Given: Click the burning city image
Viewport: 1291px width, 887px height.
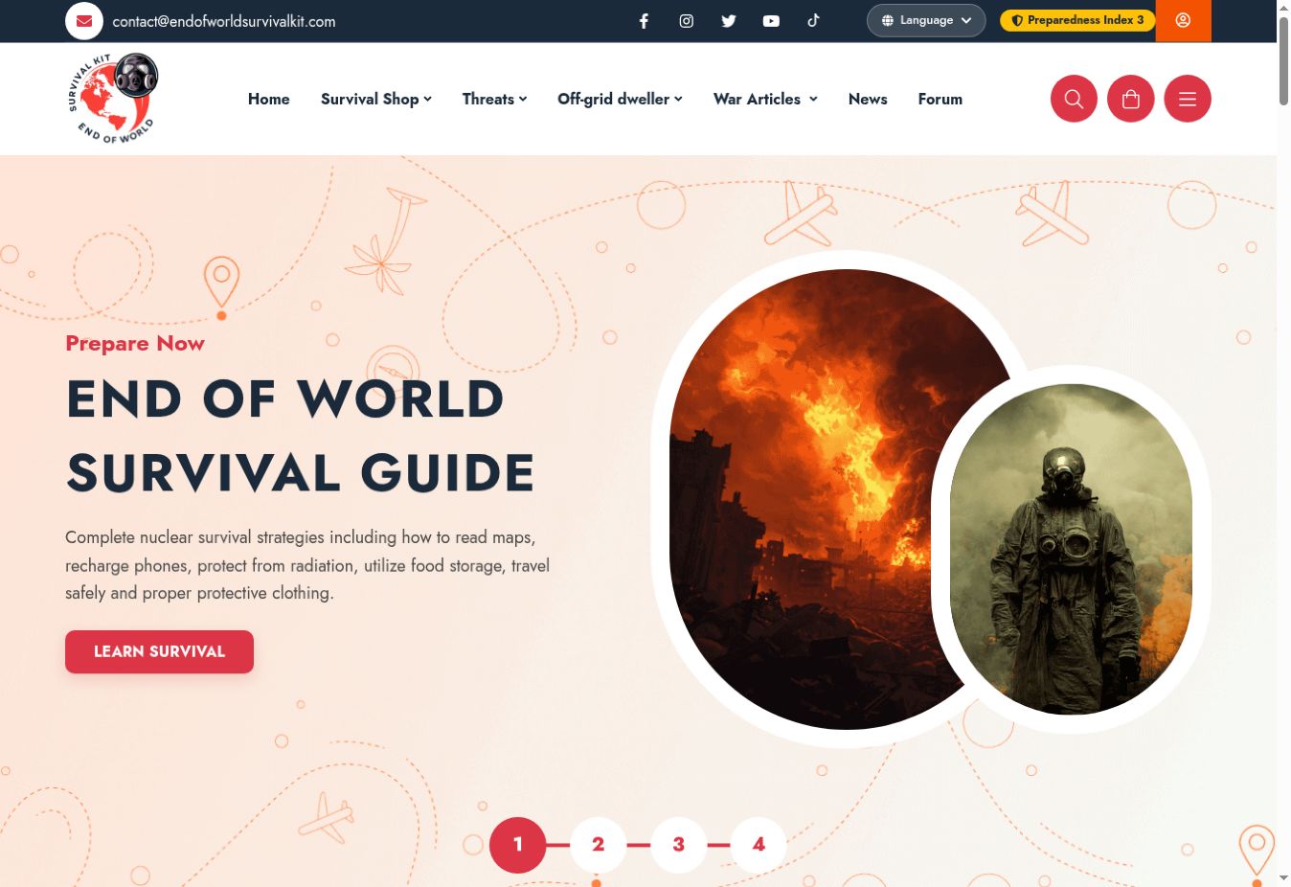Looking at the screenshot, I should click(814, 498).
